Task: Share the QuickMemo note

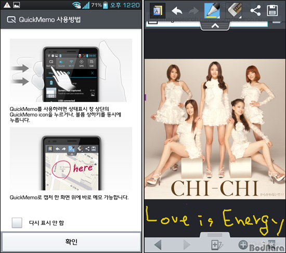Action: [255, 10]
